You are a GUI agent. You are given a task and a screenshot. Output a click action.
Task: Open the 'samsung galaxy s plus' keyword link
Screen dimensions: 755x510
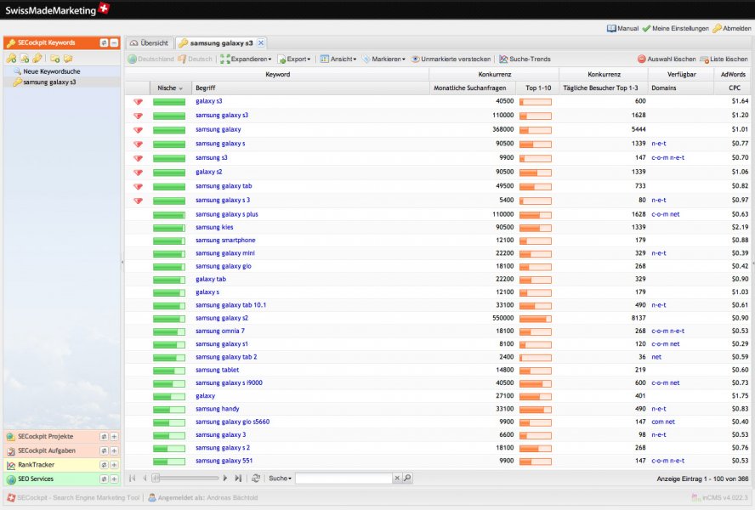227,214
